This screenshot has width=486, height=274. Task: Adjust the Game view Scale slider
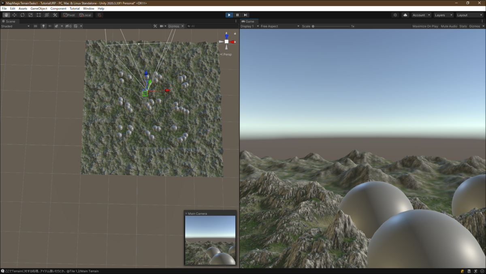(x=331, y=26)
